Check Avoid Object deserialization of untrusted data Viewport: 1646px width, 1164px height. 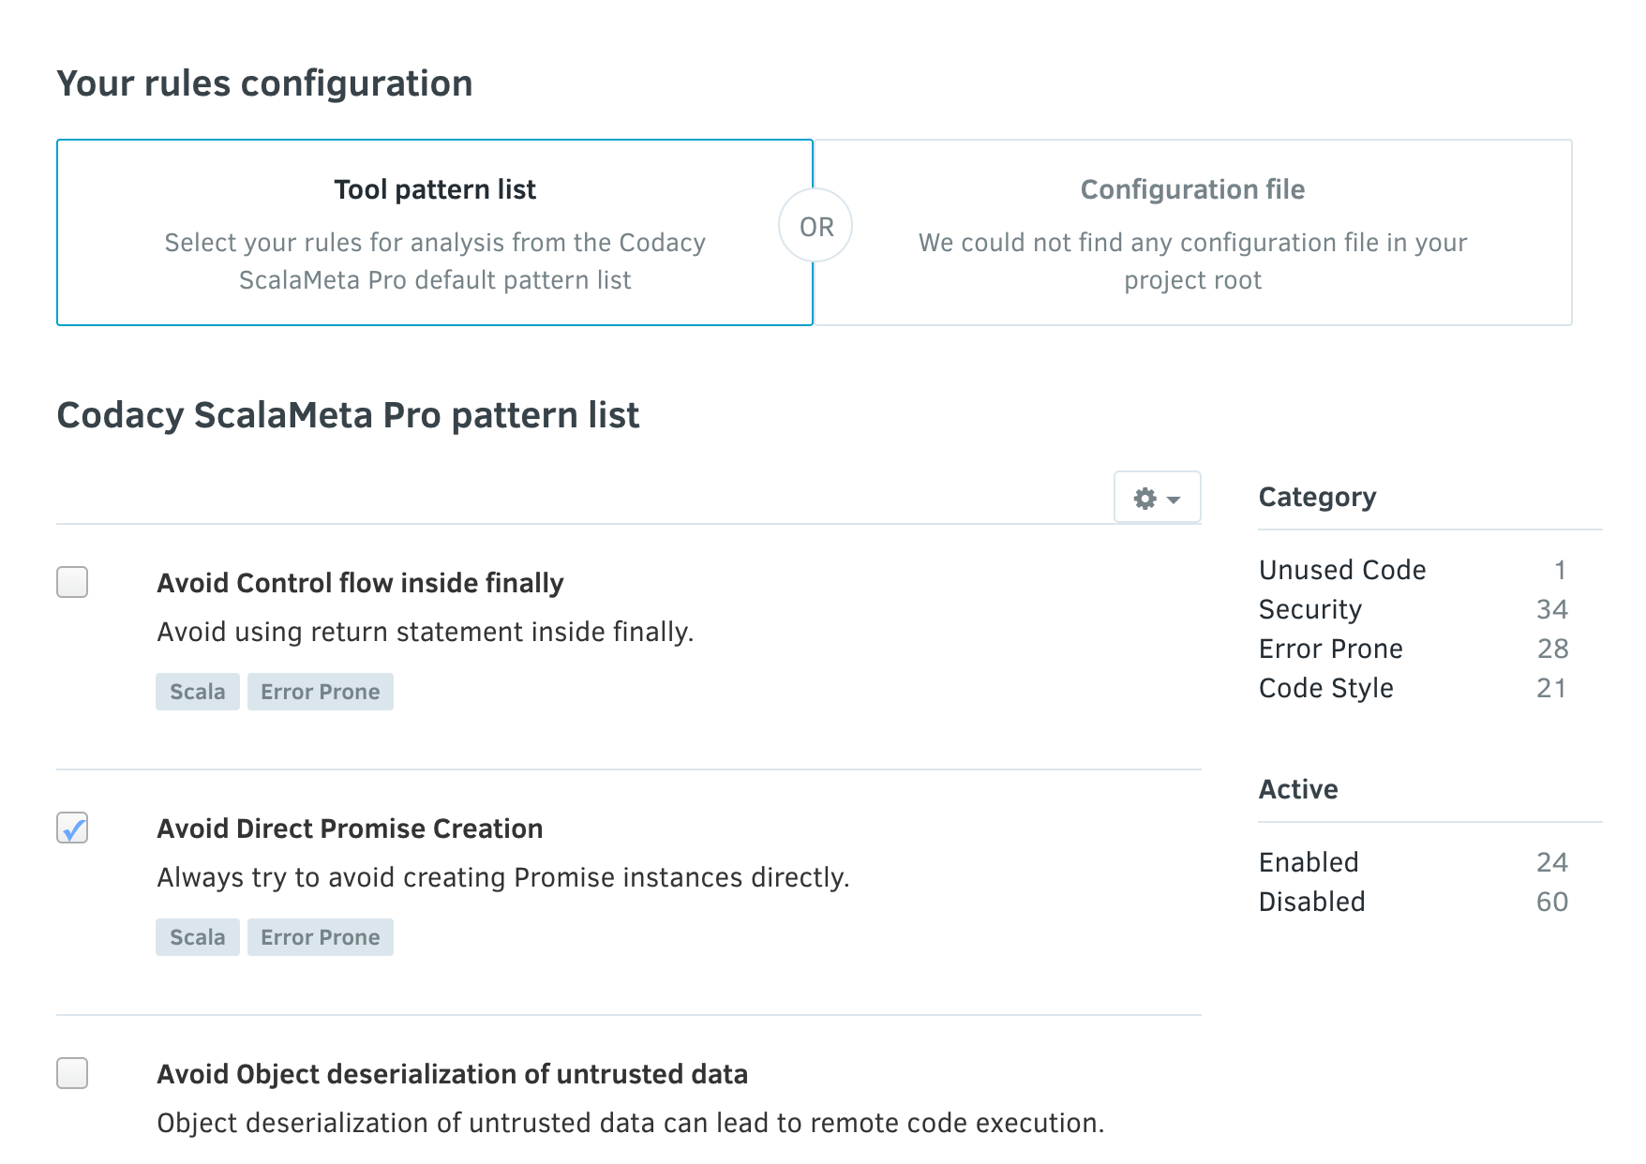tap(72, 1073)
